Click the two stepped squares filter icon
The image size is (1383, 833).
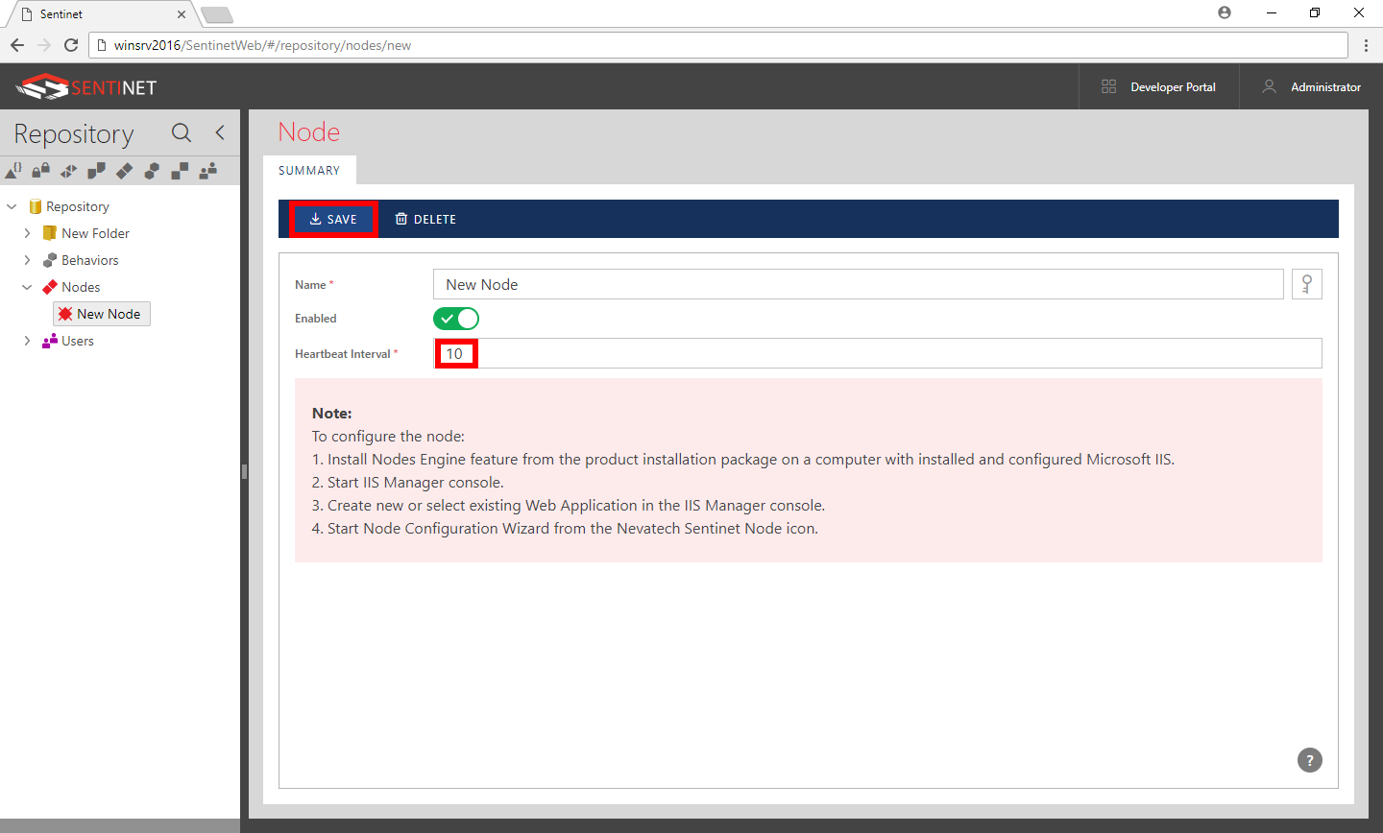coord(180,171)
